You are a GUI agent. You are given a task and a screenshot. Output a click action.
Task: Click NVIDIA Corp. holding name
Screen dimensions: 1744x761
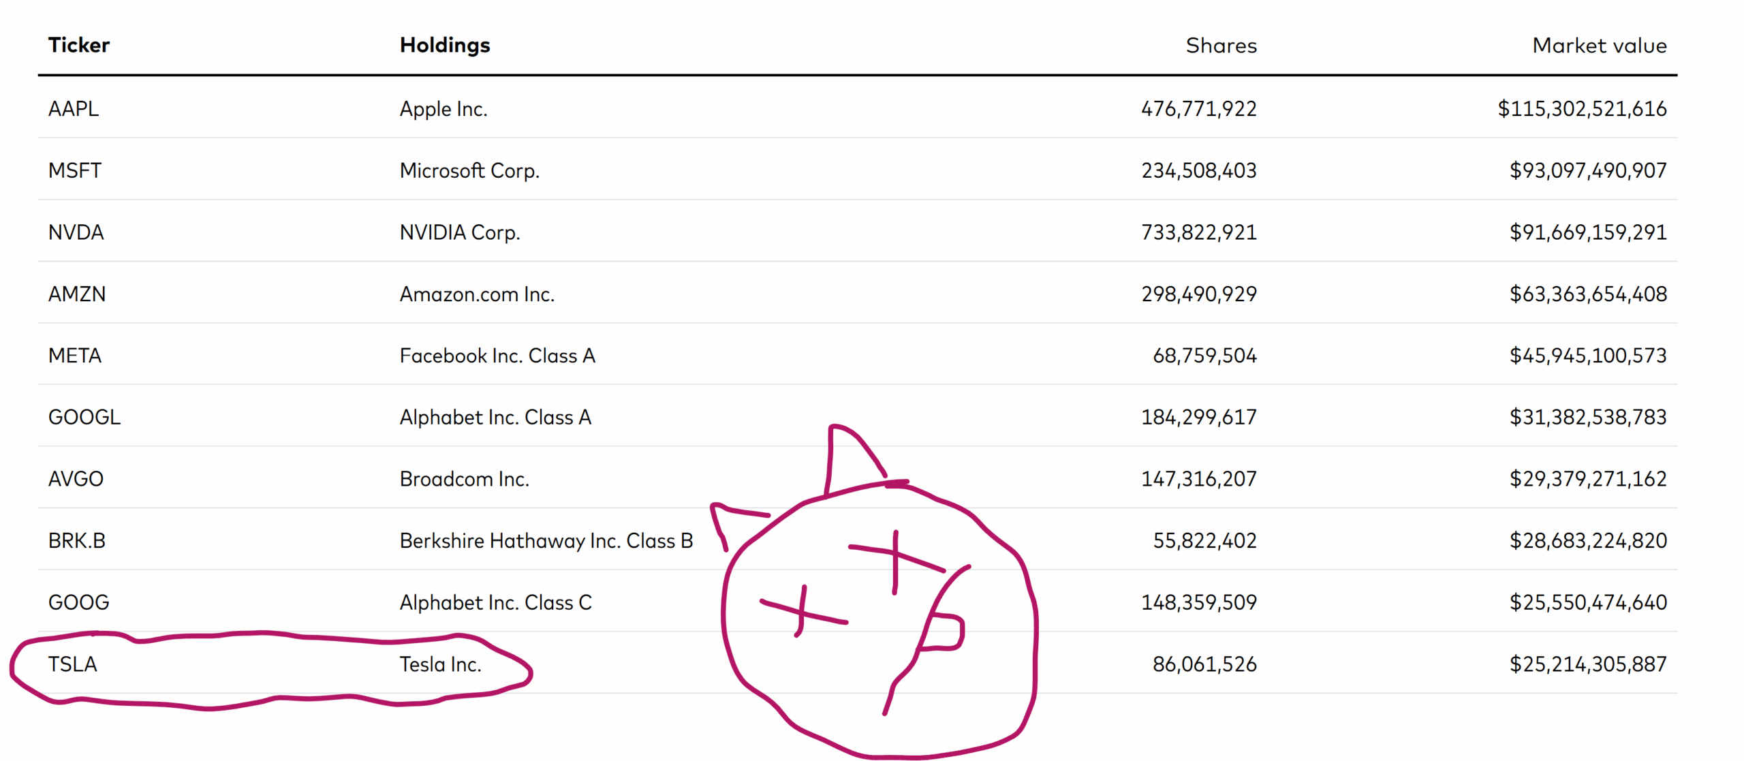tap(460, 232)
